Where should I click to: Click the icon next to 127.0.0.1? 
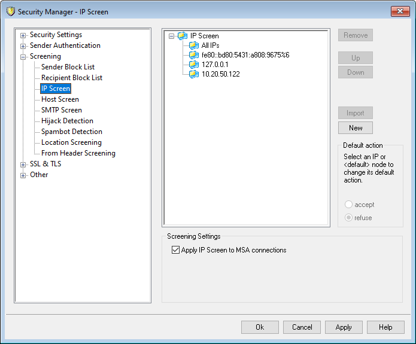(194, 65)
